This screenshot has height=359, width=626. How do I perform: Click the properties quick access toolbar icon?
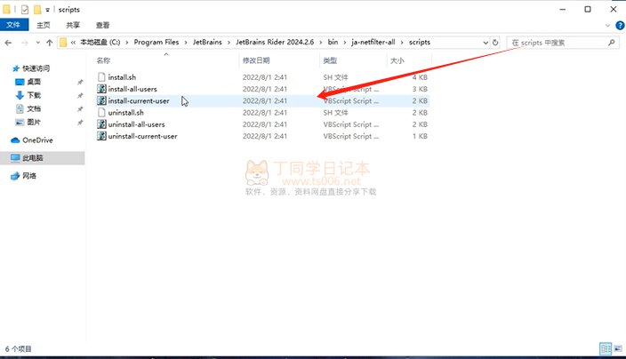25,9
